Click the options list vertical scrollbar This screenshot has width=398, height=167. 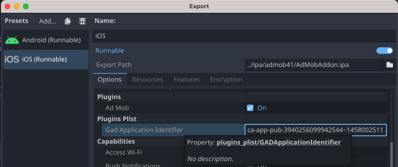tap(392, 154)
